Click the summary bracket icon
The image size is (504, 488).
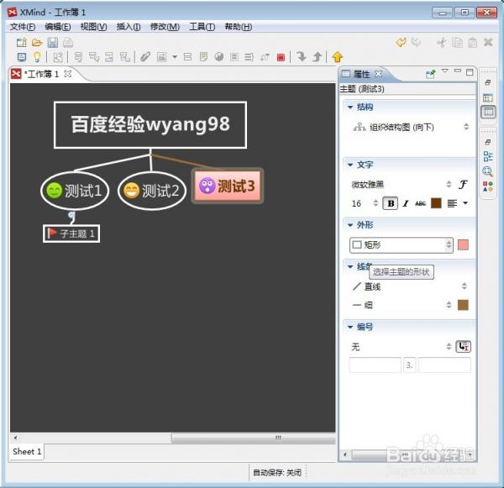[x=249, y=57]
